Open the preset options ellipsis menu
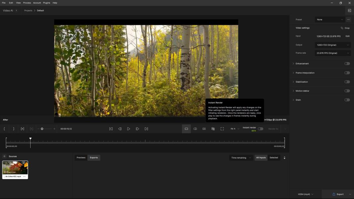The width and height of the screenshot is (354, 199). pyautogui.click(x=348, y=20)
